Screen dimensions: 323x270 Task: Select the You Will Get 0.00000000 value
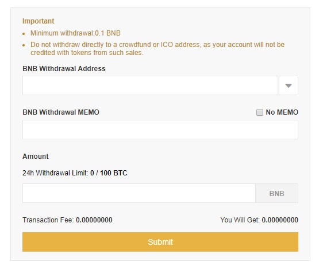click(280, 220)
